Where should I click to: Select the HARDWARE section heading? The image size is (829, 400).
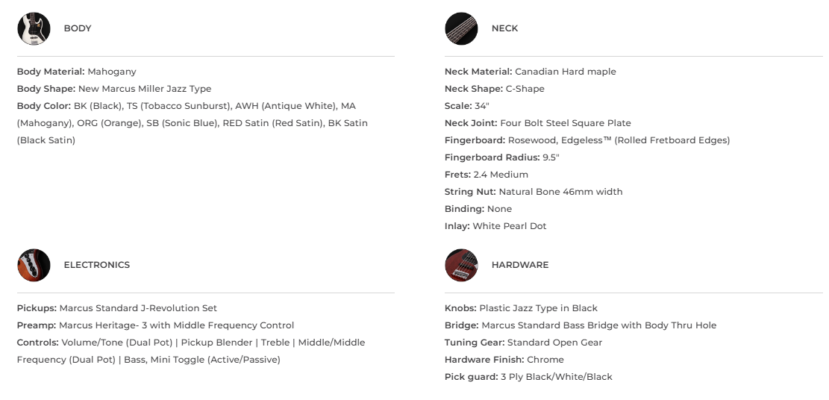519,265
